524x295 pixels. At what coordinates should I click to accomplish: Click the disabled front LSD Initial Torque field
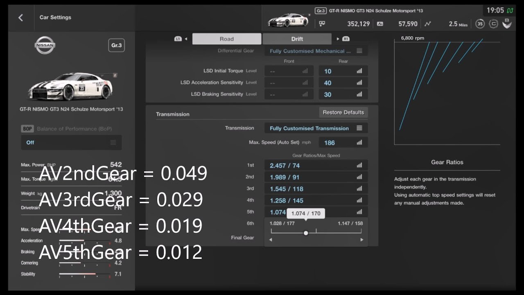(289, 71)
